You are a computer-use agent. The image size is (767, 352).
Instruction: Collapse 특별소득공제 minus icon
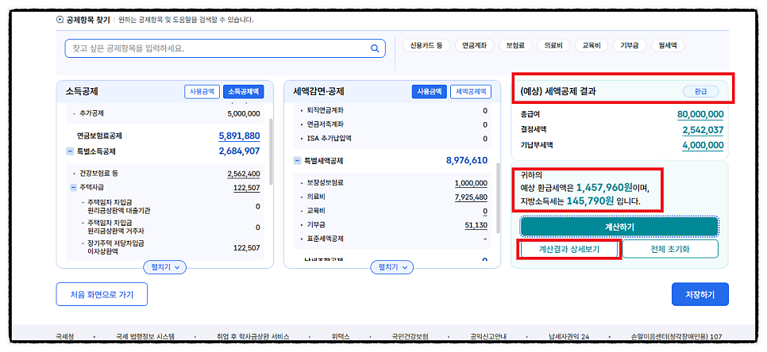point(70,151)
